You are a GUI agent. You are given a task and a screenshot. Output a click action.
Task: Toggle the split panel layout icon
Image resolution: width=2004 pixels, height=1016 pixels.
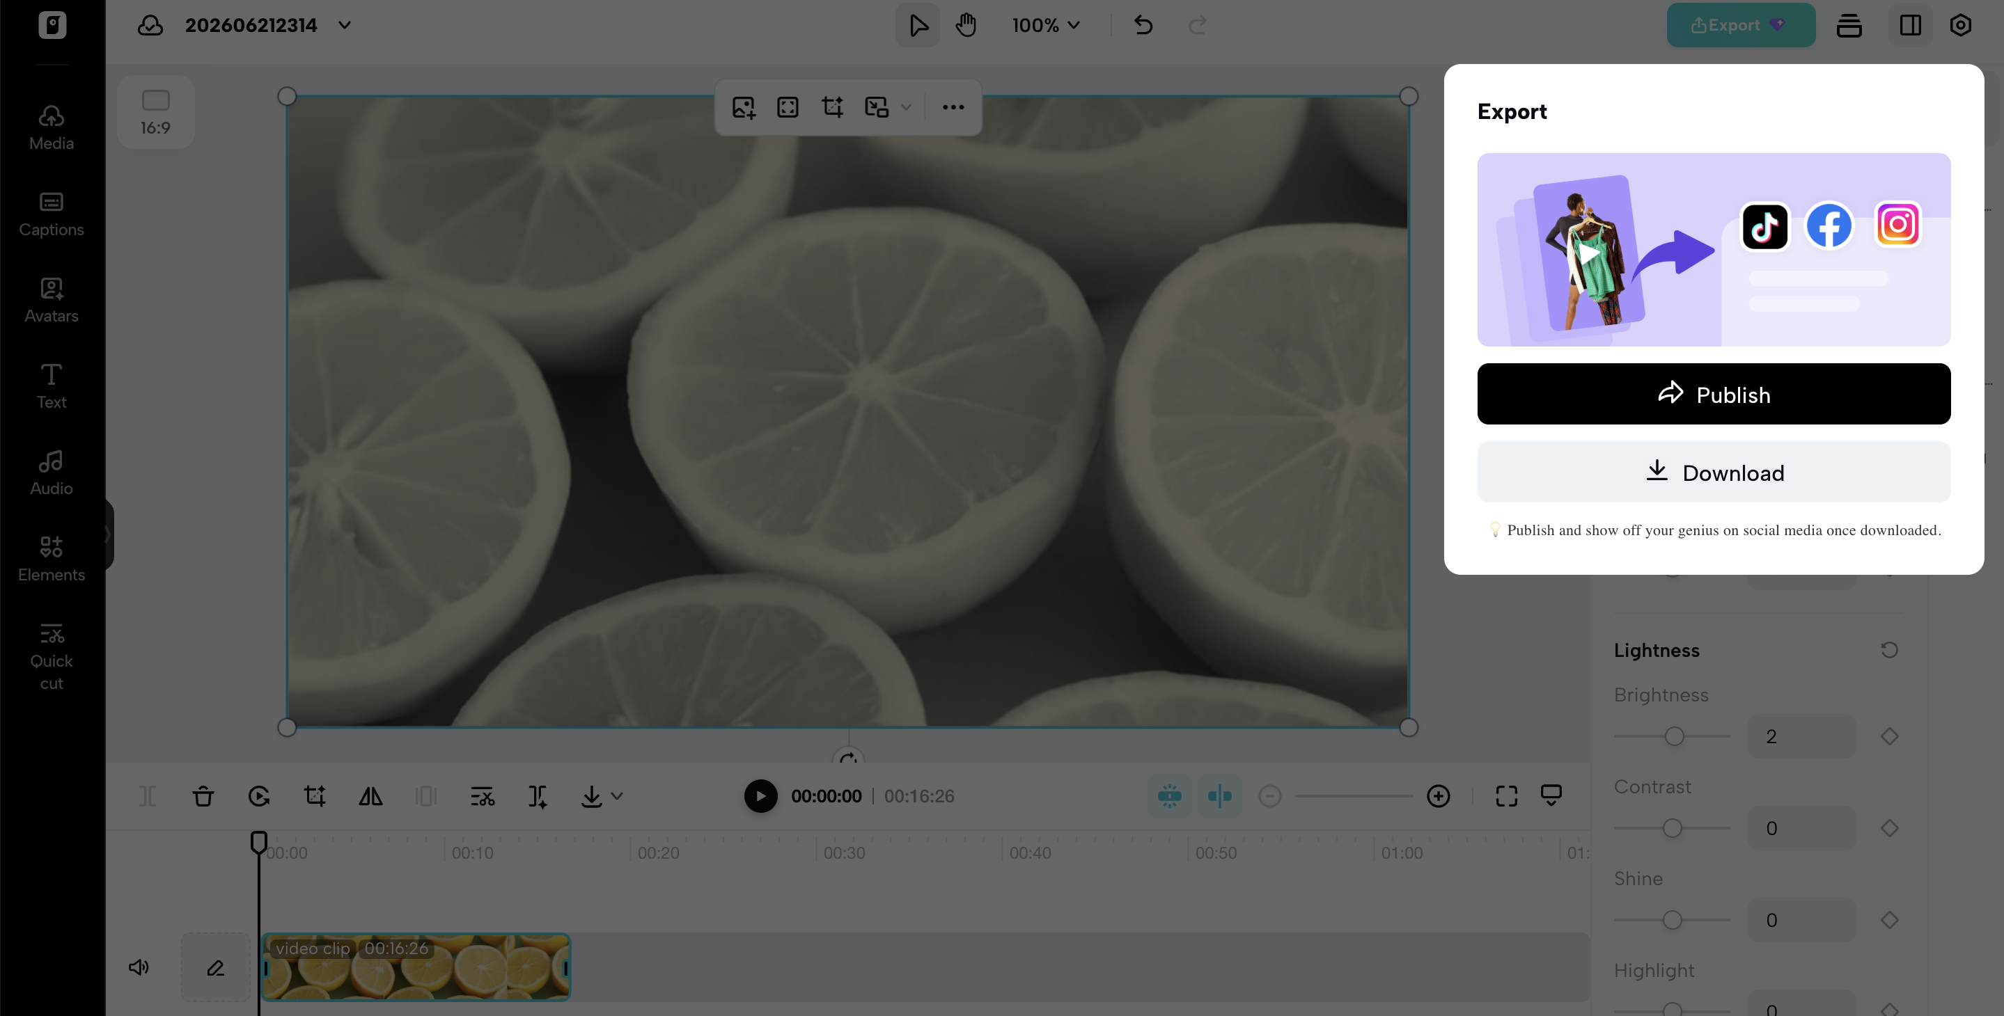click(x=1911, y=25)
